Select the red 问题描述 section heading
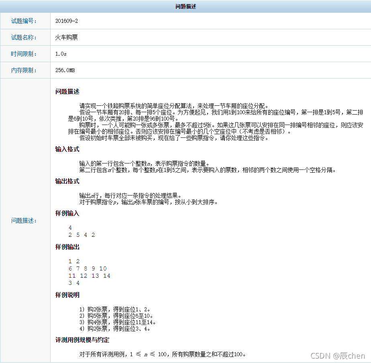Screen dimensions: 371x363 coord(67,91)
